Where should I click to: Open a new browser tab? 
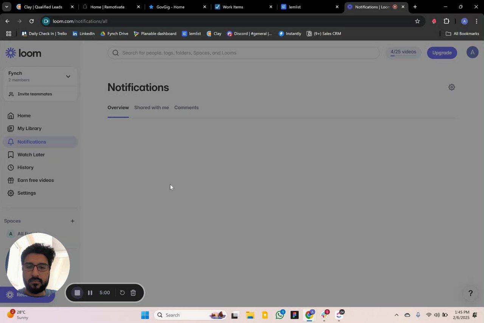point(415,7)
